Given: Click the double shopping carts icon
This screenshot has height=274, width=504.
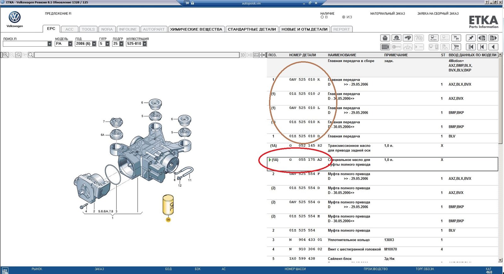Looking at the screenshot, I should 456,38.
